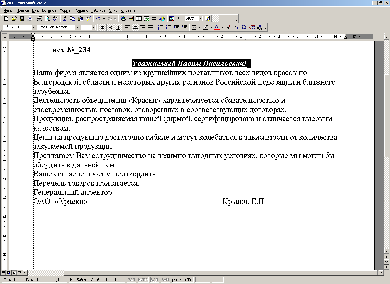Image resolution: width=390 pixels, height=284 pixels.
Task: Activate the Format Painter brush
Action: 88,18
